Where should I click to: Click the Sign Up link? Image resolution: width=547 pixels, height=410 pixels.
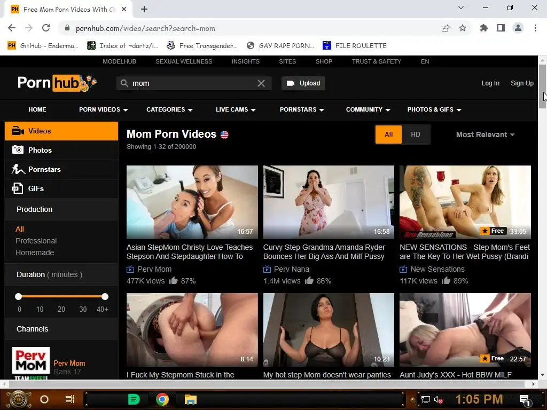point(522,83)
